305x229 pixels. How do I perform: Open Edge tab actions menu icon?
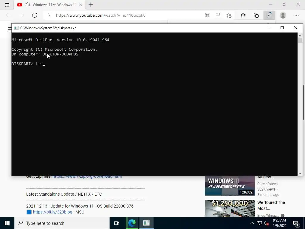[x=7, y=5]
